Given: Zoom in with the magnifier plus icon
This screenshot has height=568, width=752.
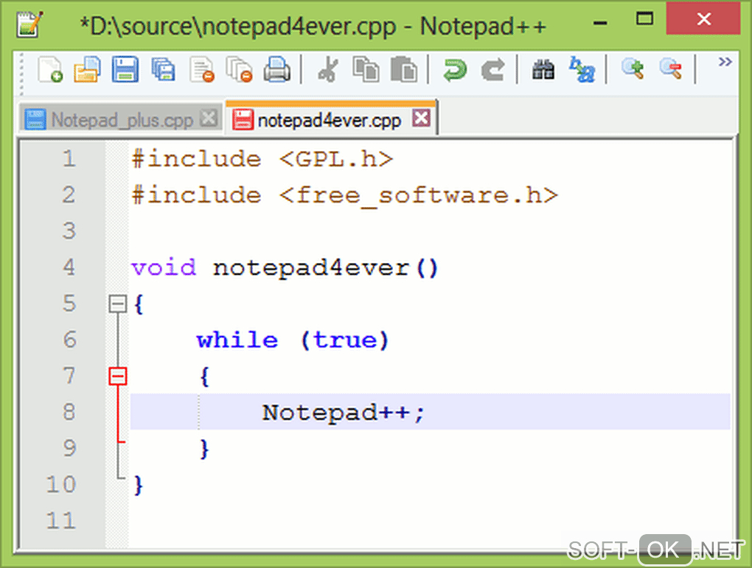Looking at the screenshot, I should 633,69.
